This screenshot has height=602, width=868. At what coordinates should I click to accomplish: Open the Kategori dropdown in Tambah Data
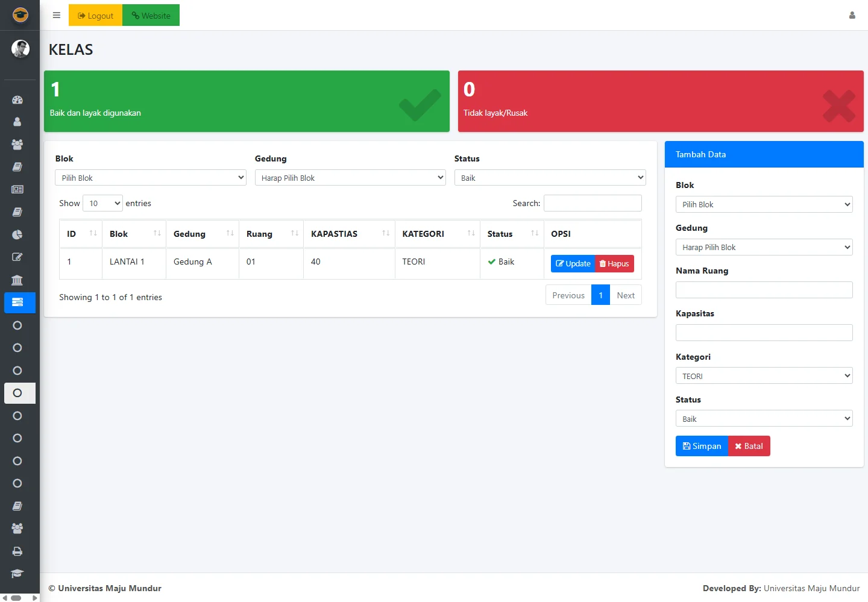[764, 376]
